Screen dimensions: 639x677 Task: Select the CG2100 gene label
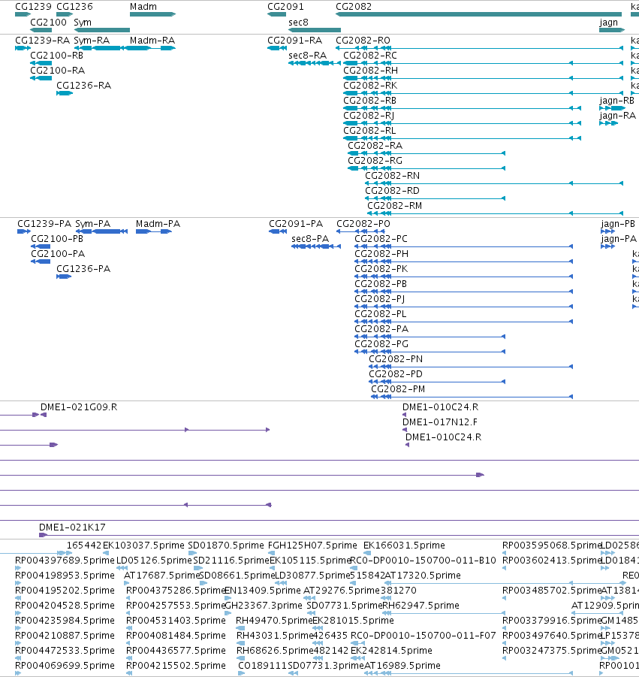[x=48, y=22]
